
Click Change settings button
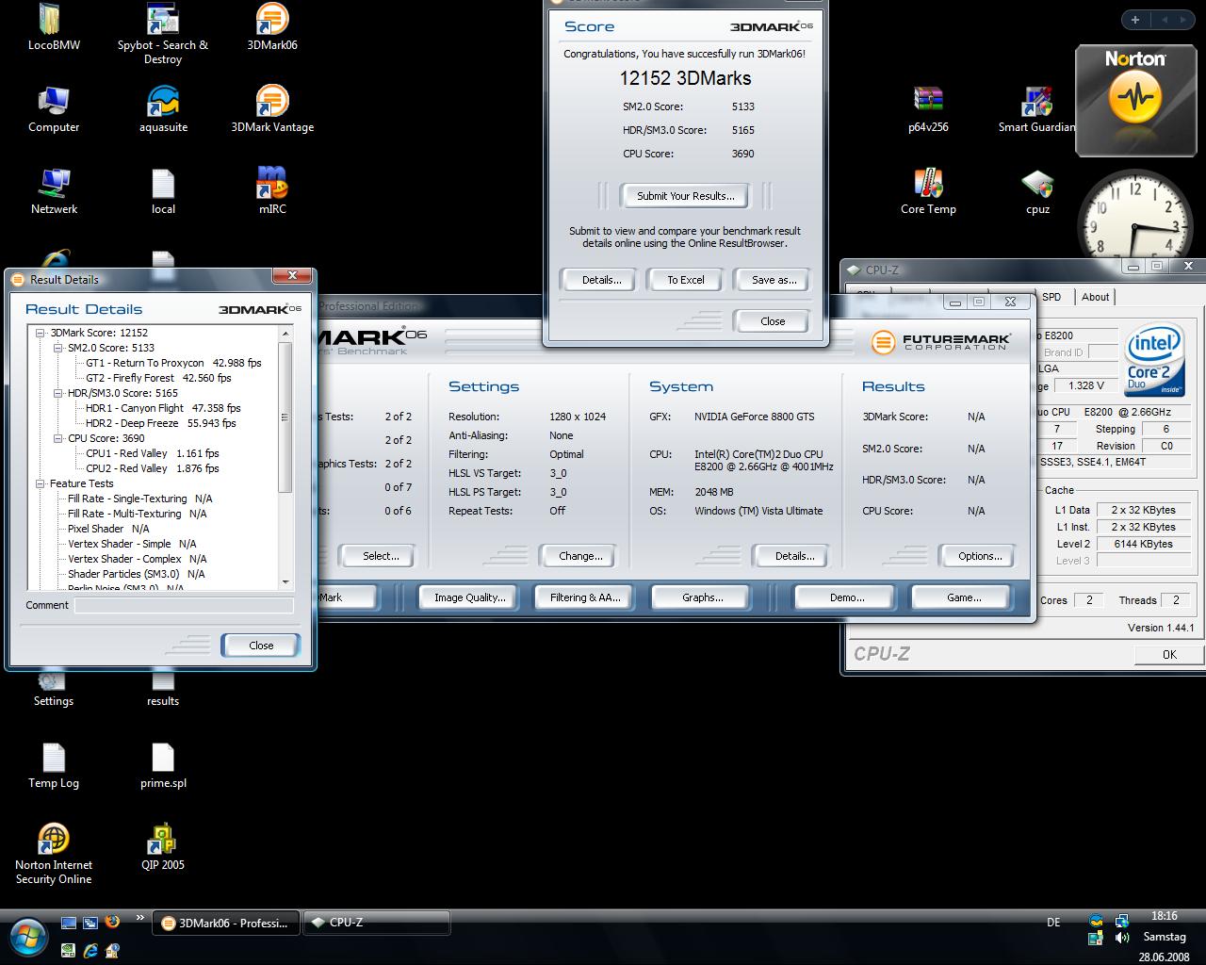[580, 556]
